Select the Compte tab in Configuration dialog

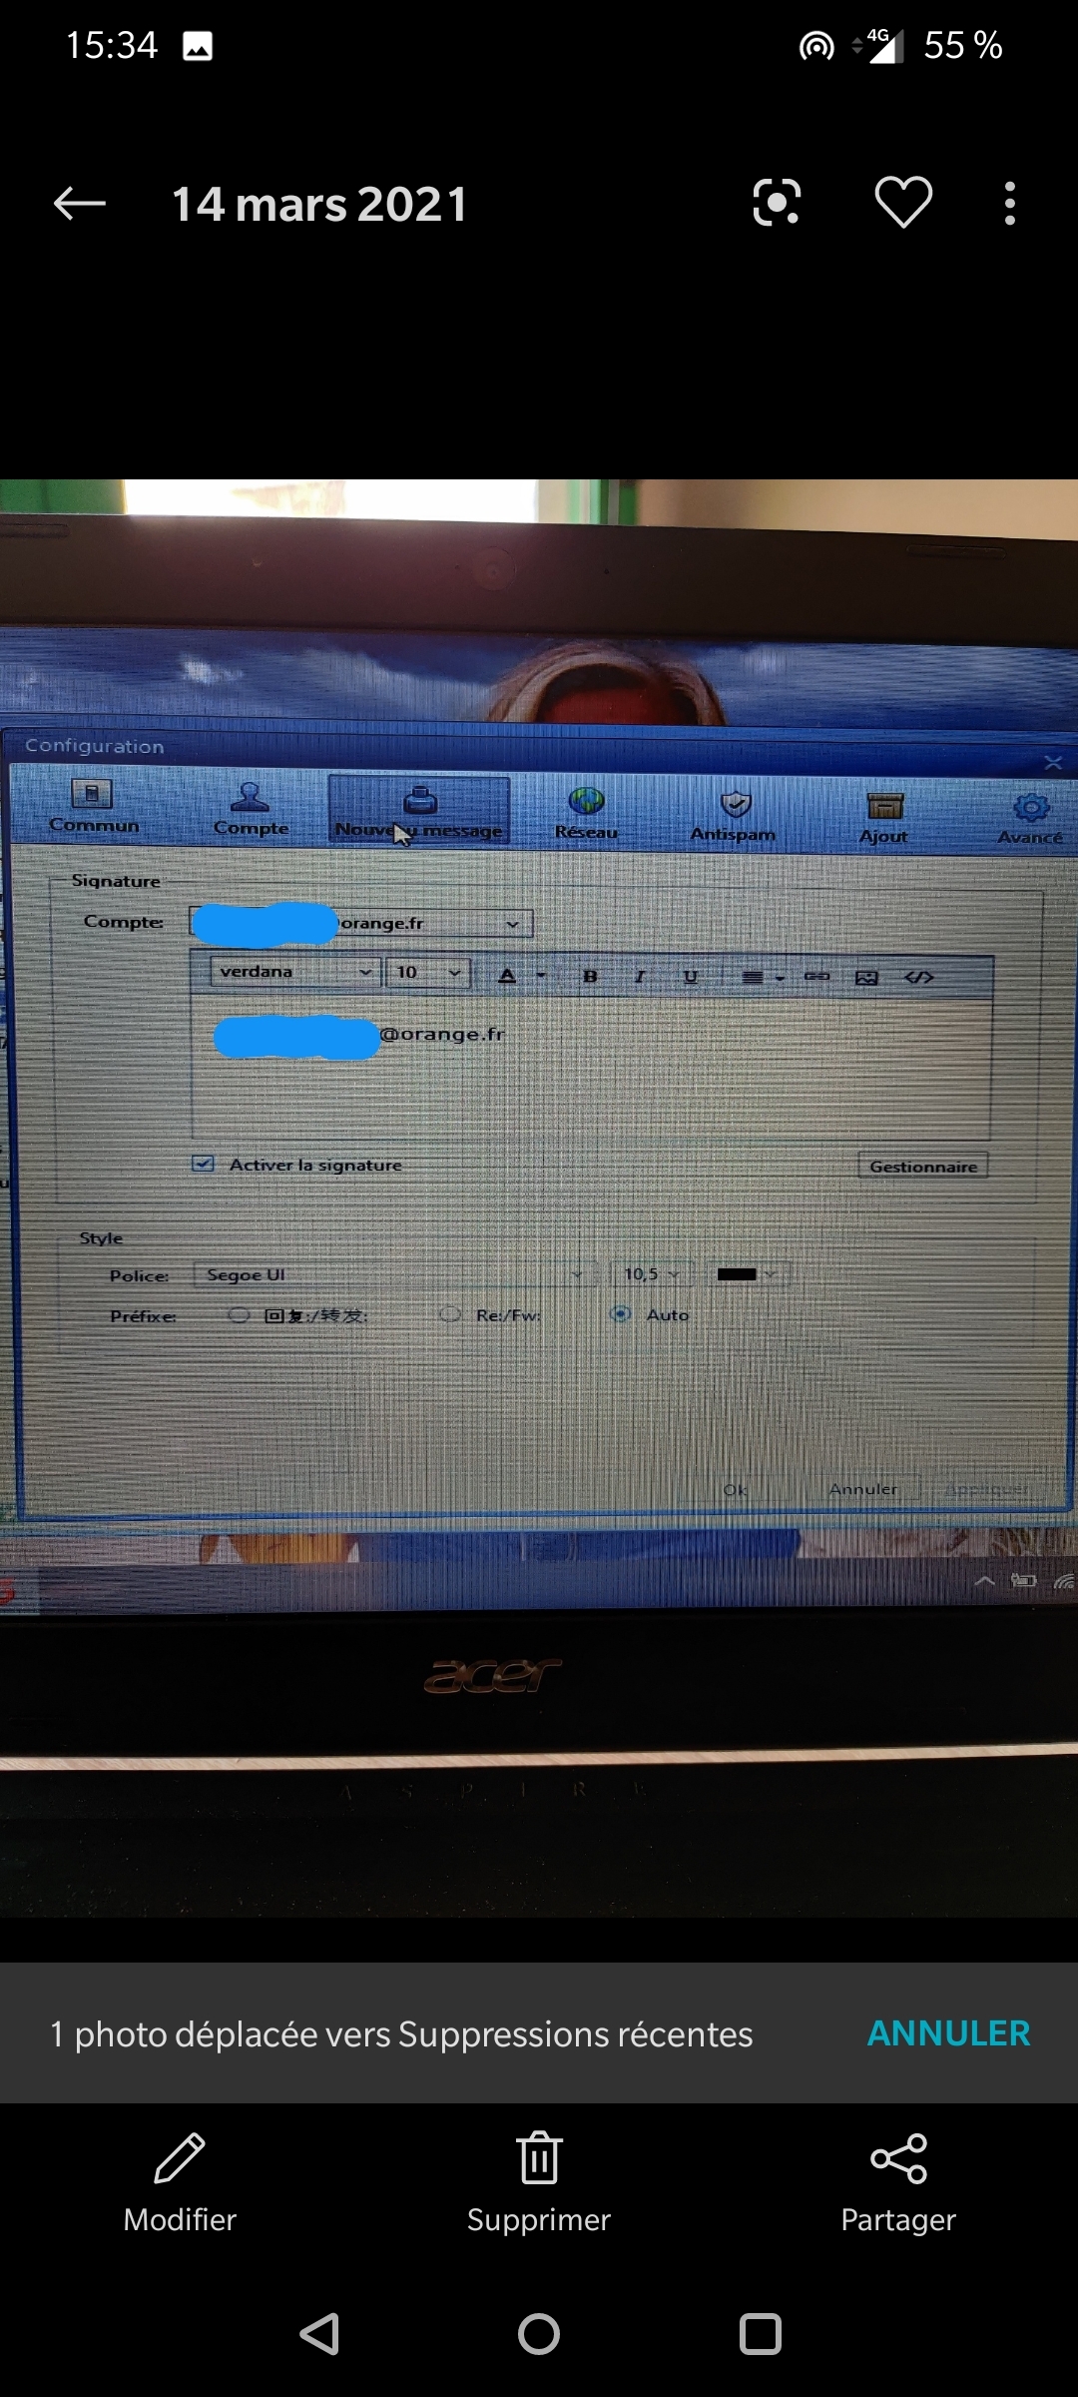[251, 810]
